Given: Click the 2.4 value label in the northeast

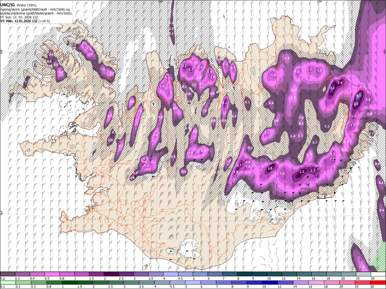Looking at the screenshot, I should click(340, 82).
